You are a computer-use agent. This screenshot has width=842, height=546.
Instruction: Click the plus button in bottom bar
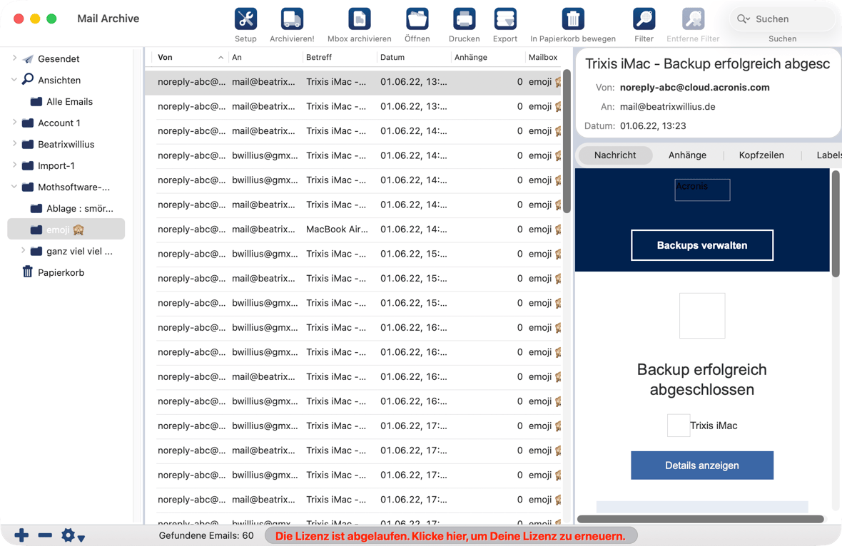[21, 535]
